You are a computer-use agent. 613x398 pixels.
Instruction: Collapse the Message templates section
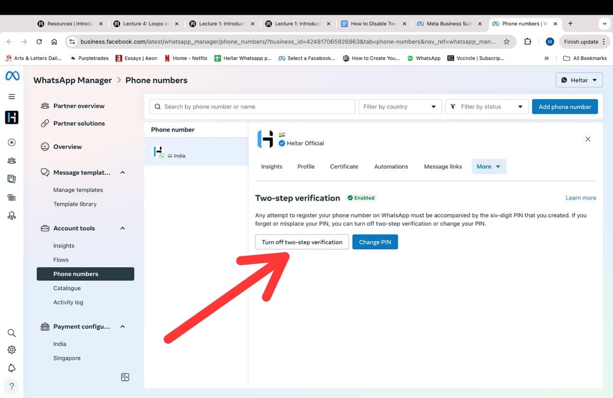(x=123, y=173)
